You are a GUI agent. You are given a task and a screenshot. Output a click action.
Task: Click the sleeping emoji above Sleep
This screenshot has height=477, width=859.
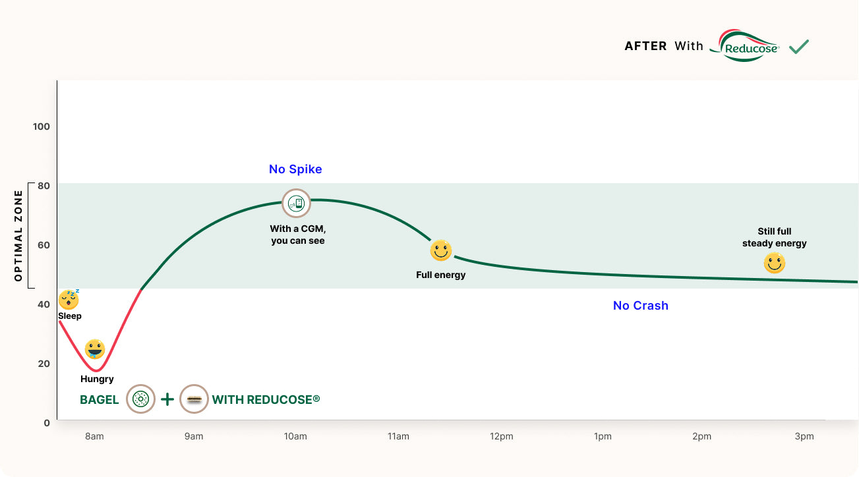coord(69,299)
